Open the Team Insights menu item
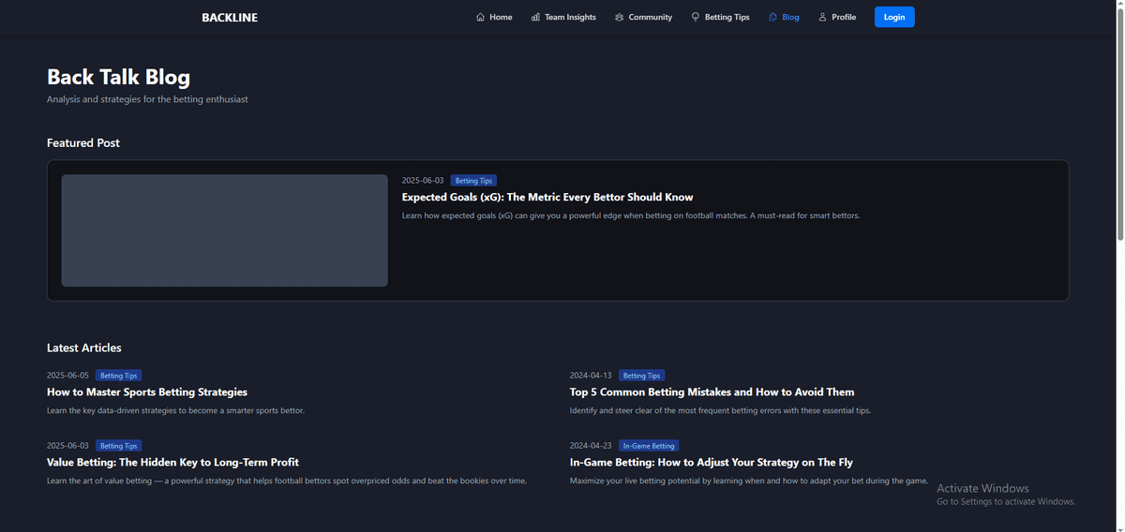Viewport: 1125px width, 532px height. [x=569, y=17]
